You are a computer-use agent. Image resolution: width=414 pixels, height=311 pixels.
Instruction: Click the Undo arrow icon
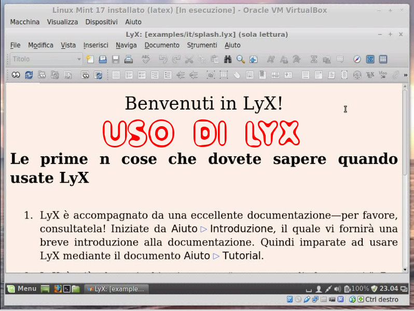tap(163, 59)
